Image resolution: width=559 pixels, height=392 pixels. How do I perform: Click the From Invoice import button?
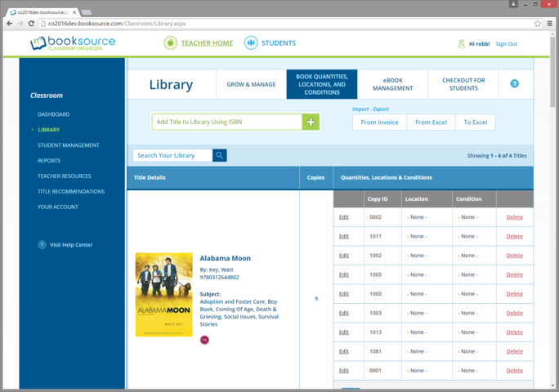[379, 122]
